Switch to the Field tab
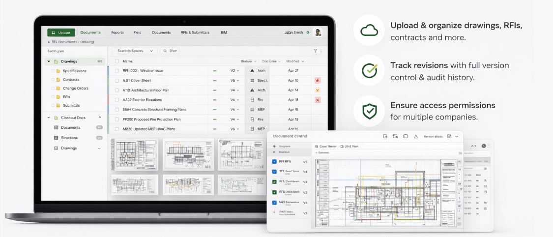553x237 pixels. tap(138, 32)
